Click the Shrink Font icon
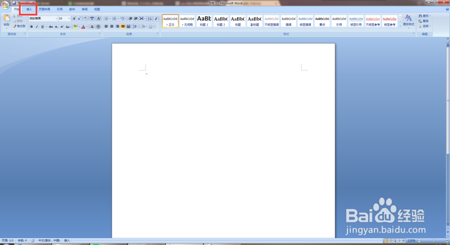 coord(79,18)
